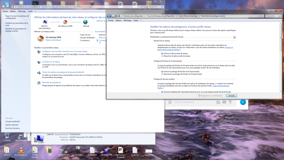Open 'Options Internet' in See also list

coord(12,125)
